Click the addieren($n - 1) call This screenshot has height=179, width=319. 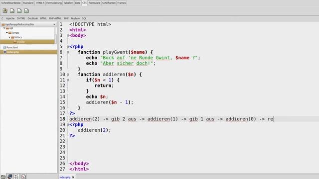pyautogui.click(x=110, y=102)
